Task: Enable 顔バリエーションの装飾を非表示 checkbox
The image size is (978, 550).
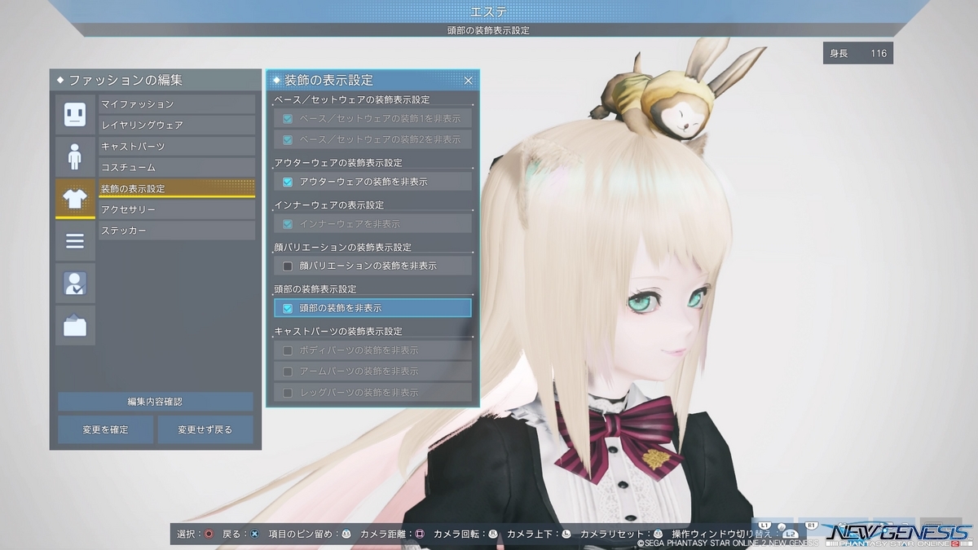Action: [287, 266]
